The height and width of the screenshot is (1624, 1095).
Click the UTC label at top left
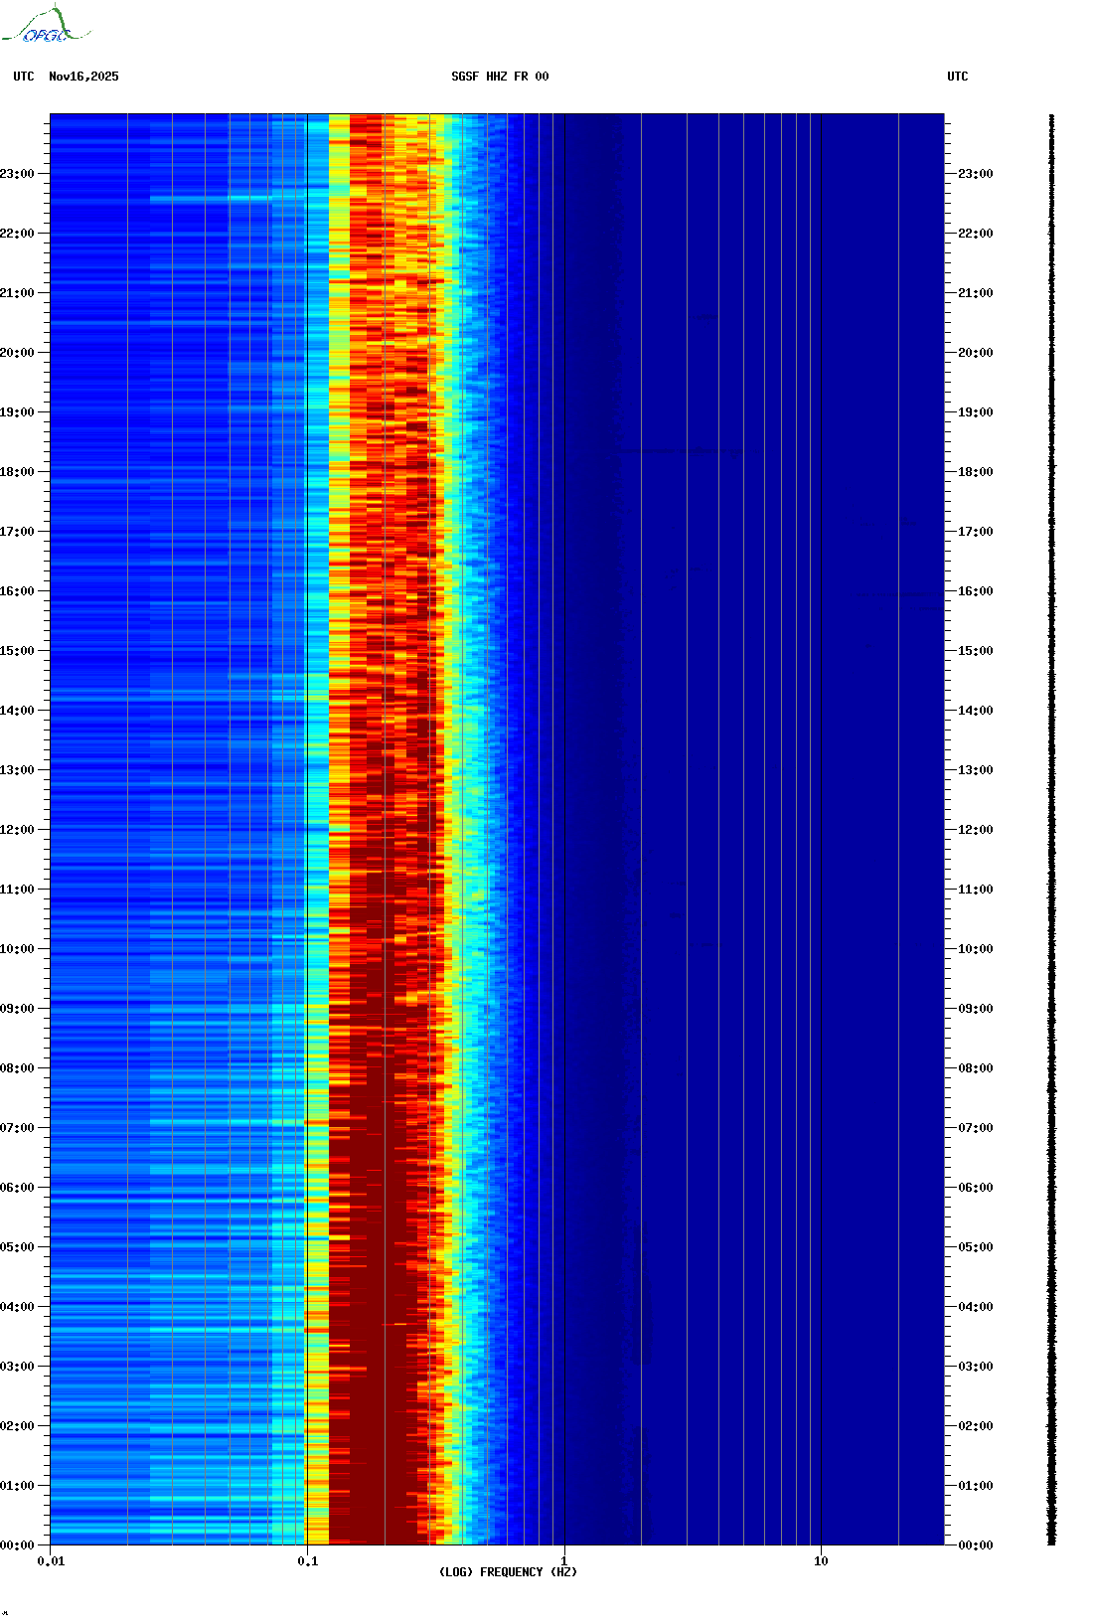pyautogui.click(x=24, y=77)
